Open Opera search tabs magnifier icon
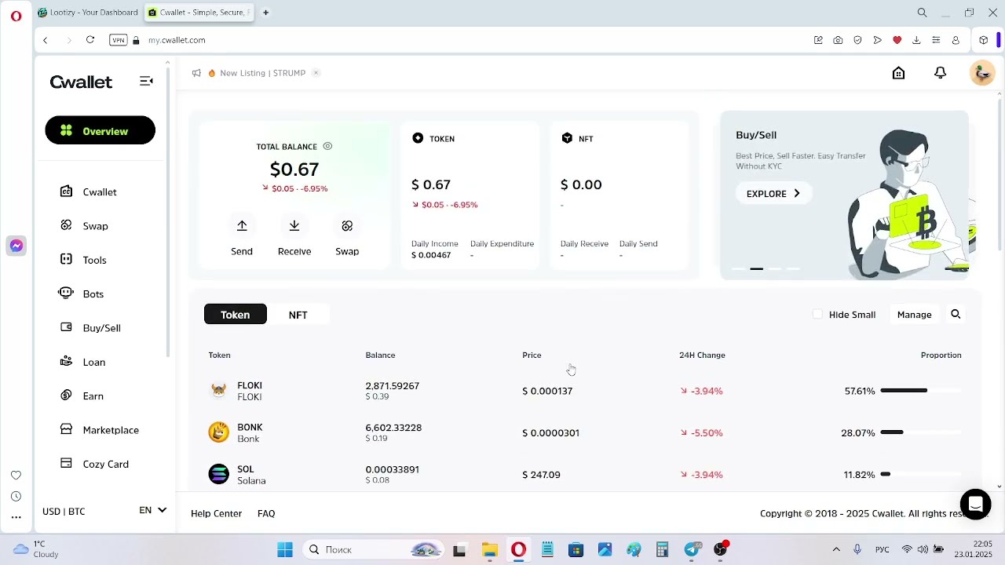 [x=923, y=13]
